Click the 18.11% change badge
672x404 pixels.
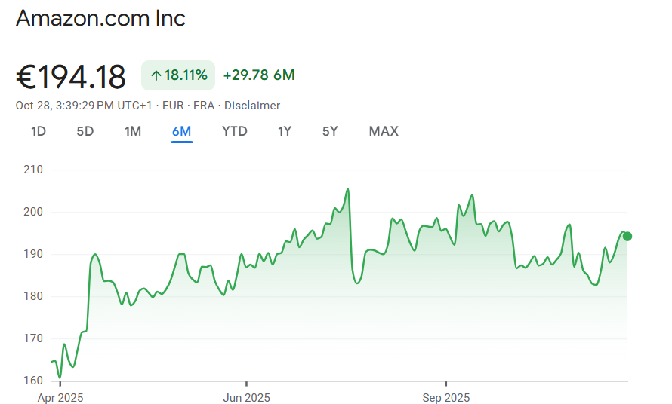click(178, 75)
